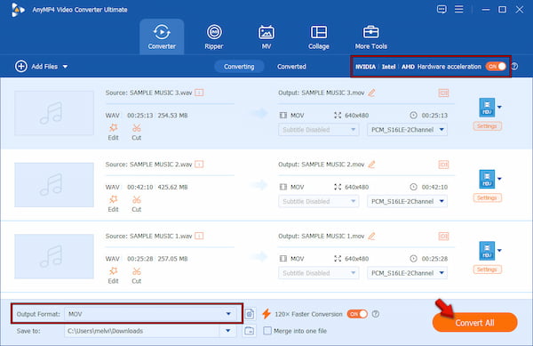This screenshot has height=346, width=533.
Task: Click the Add Files button
Action: pos(36,67)
